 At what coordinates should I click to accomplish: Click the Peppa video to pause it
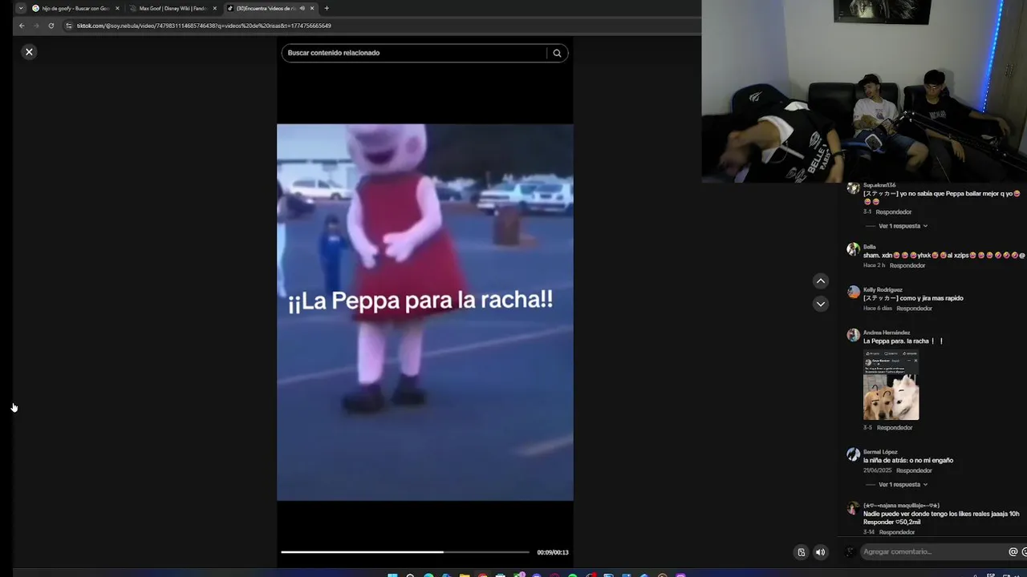[425, 312]
